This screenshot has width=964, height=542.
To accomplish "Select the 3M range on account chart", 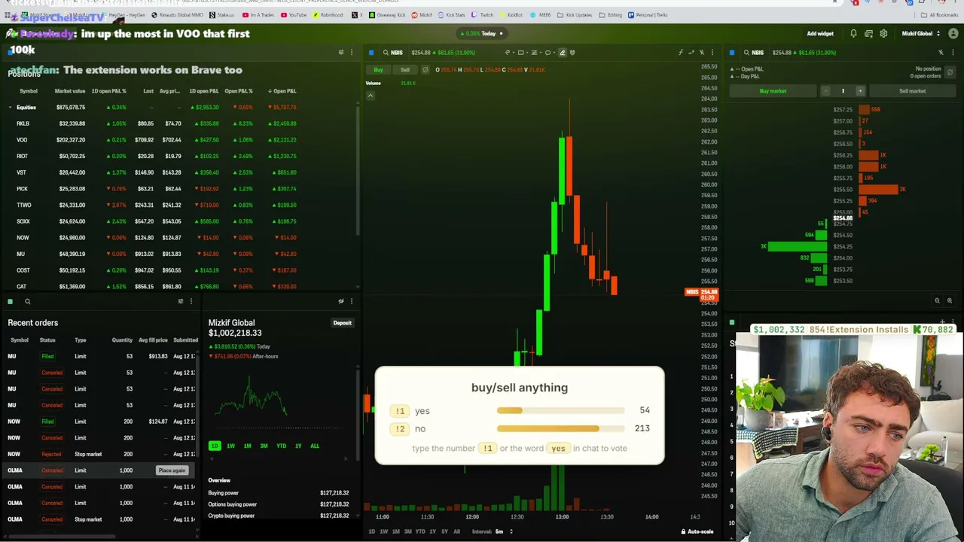I will click(264, 446).
